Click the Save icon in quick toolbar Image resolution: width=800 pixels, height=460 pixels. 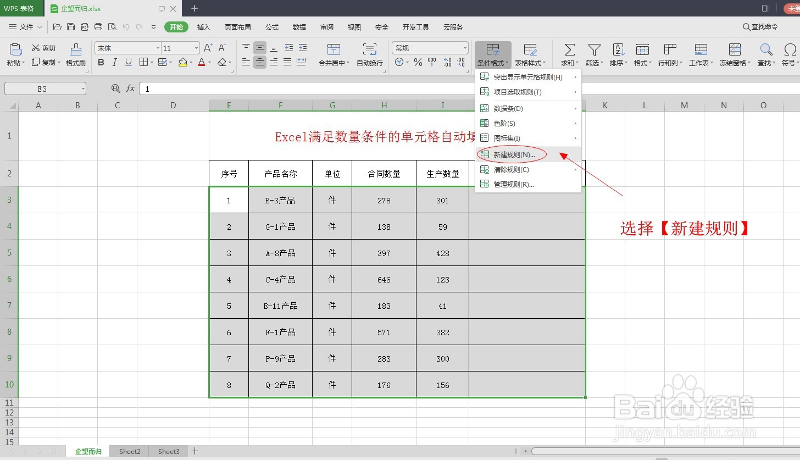coord(71,27)
